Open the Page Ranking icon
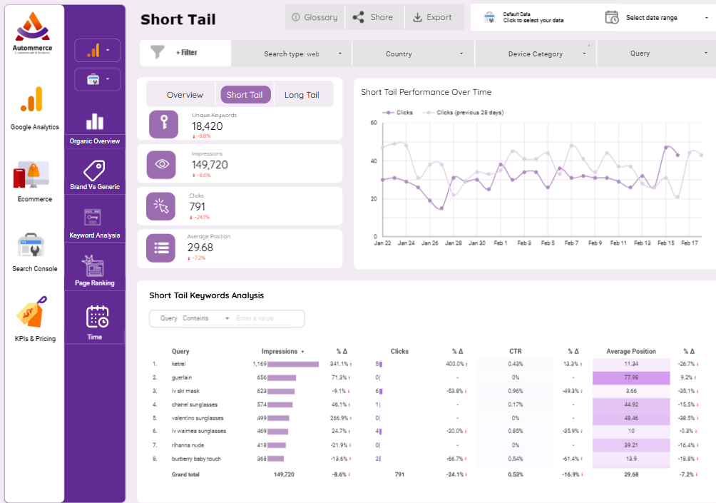The width and height of the screenshot is (716, 503). point(93,266)
